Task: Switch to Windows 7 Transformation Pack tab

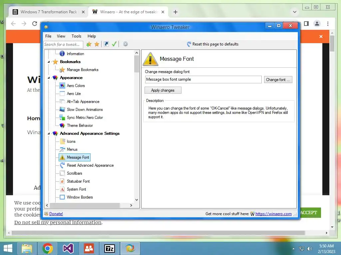Action: click(49, 12)
